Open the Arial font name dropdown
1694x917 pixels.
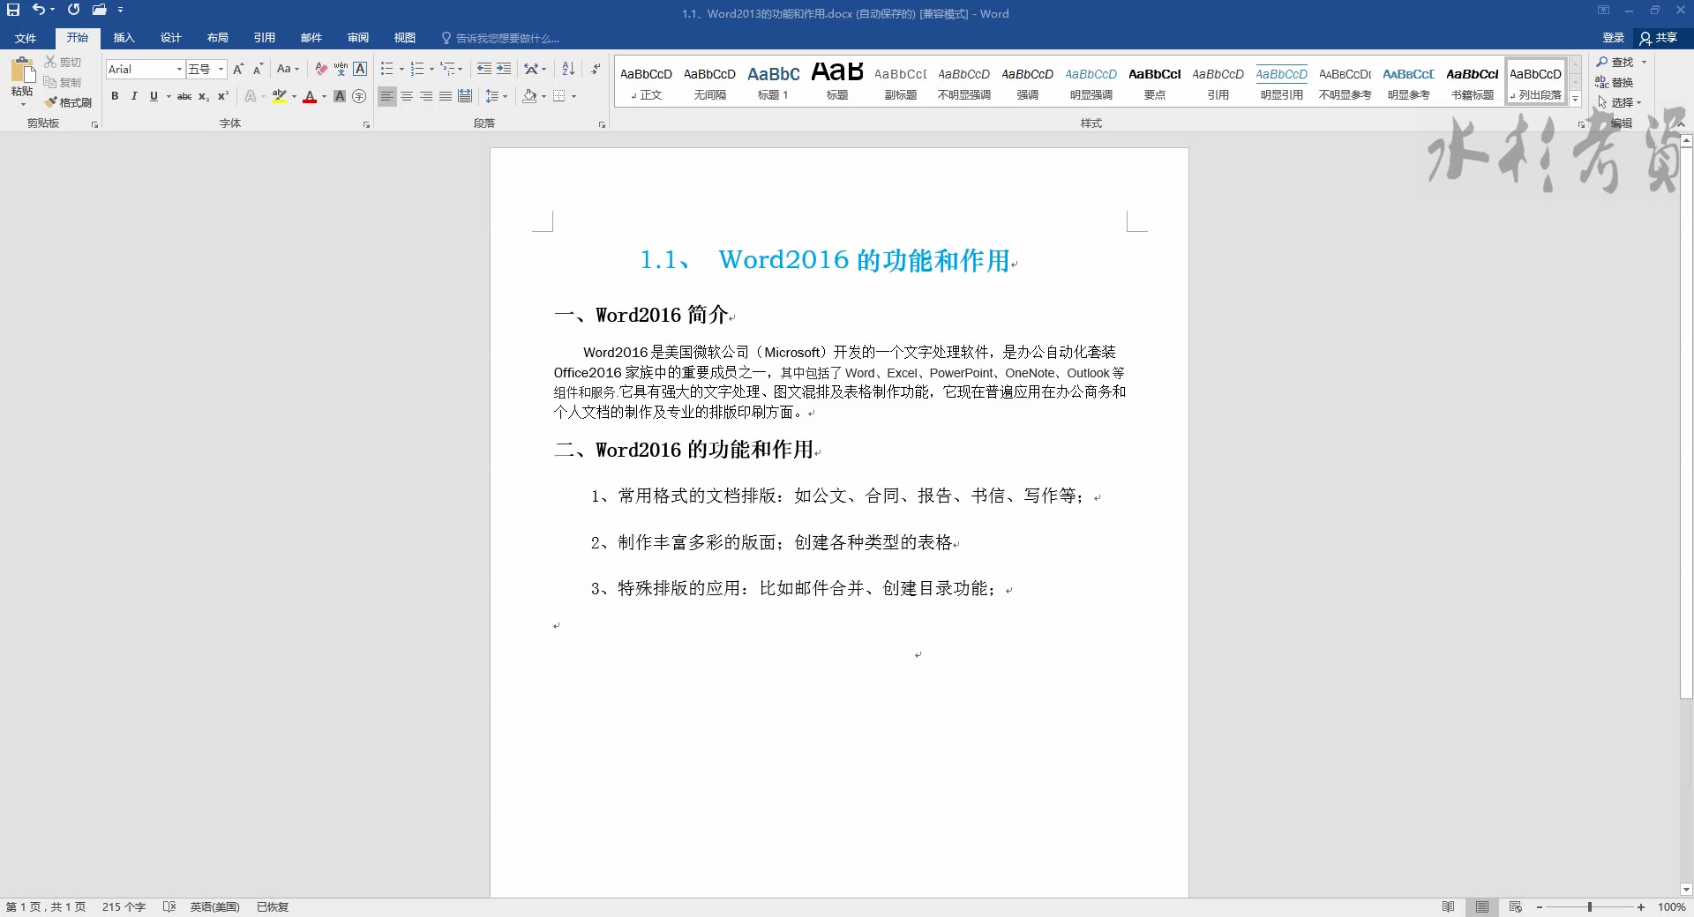pos(179,69)
